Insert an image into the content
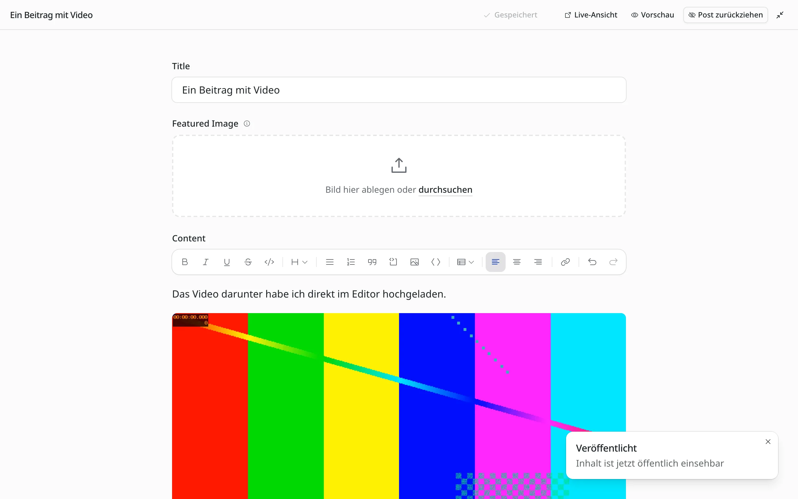The width and height of the screenshot is (798, 499). coord(415,262)
